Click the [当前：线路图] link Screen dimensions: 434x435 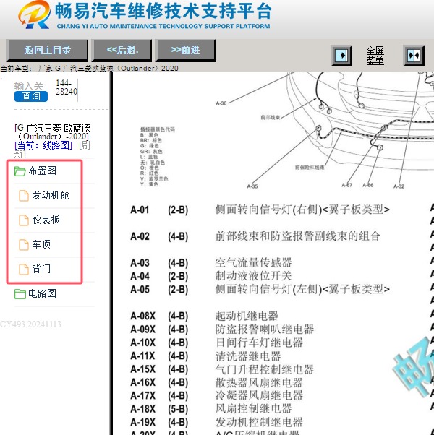[43, 145]
